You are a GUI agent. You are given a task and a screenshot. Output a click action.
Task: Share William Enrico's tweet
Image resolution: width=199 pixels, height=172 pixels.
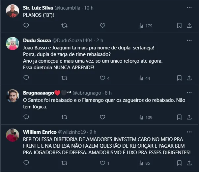coord(189,163)
